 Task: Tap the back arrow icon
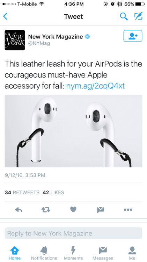(5, 16)
